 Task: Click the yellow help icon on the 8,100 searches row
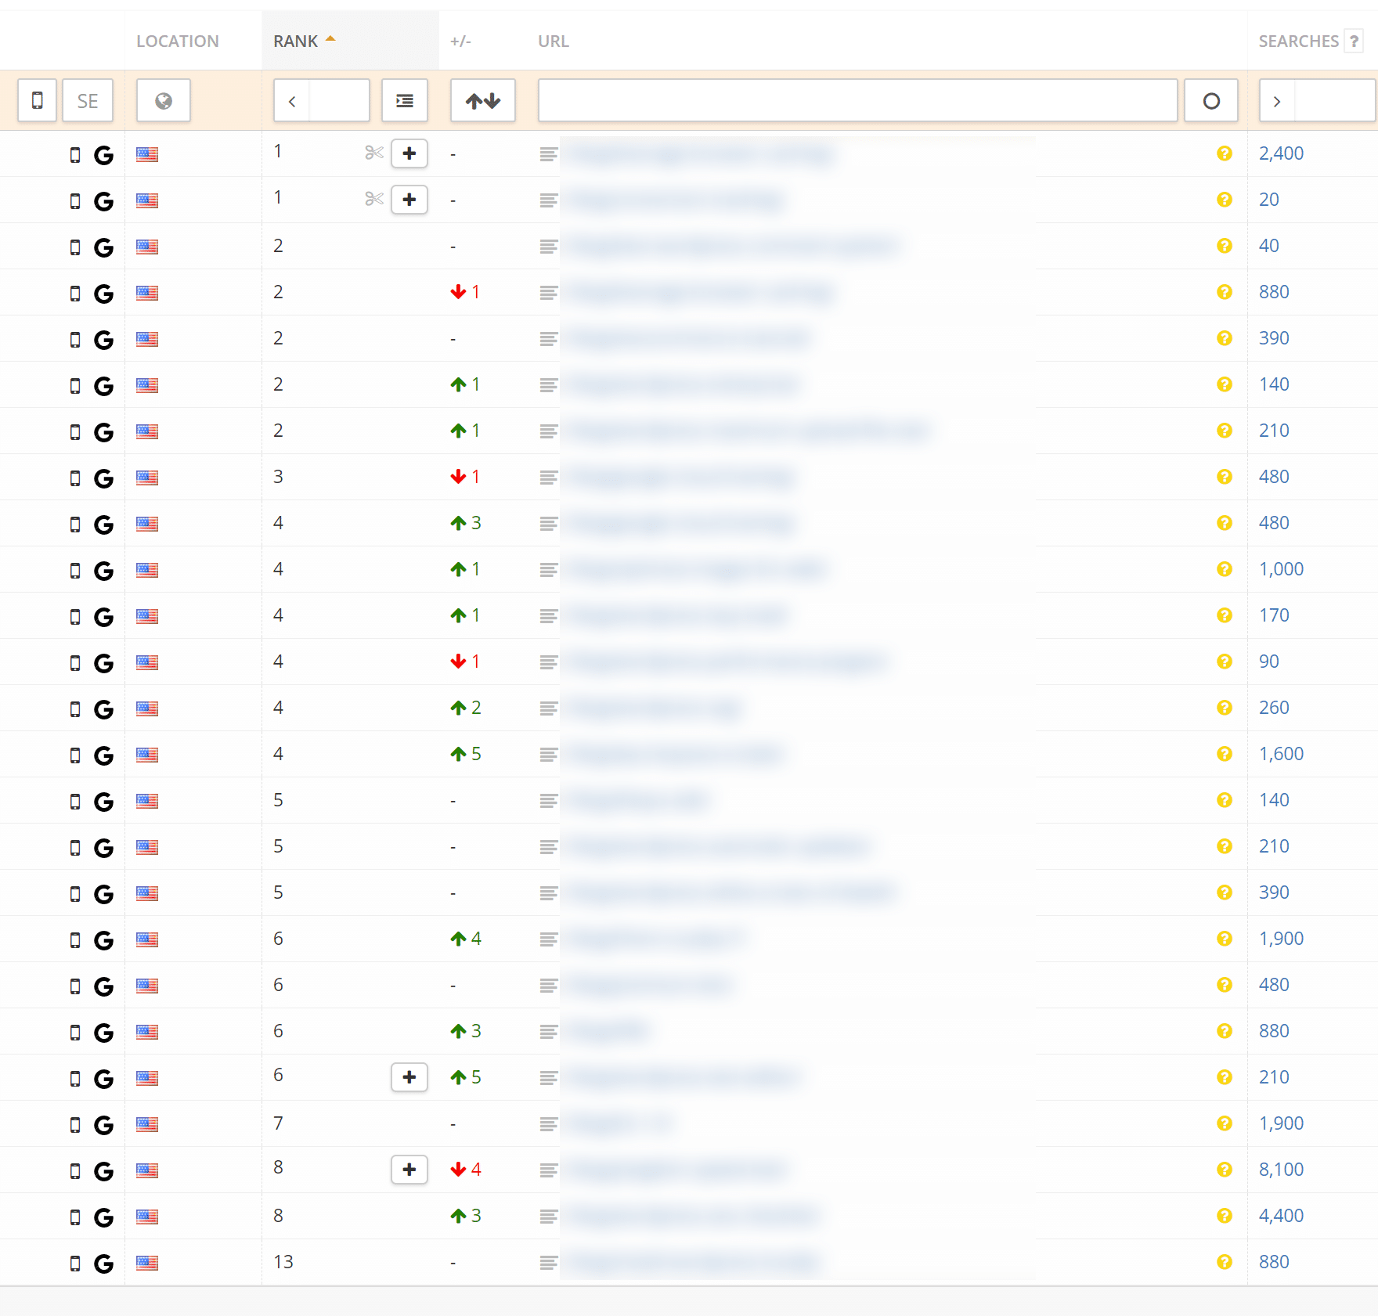point(1224,1169)
